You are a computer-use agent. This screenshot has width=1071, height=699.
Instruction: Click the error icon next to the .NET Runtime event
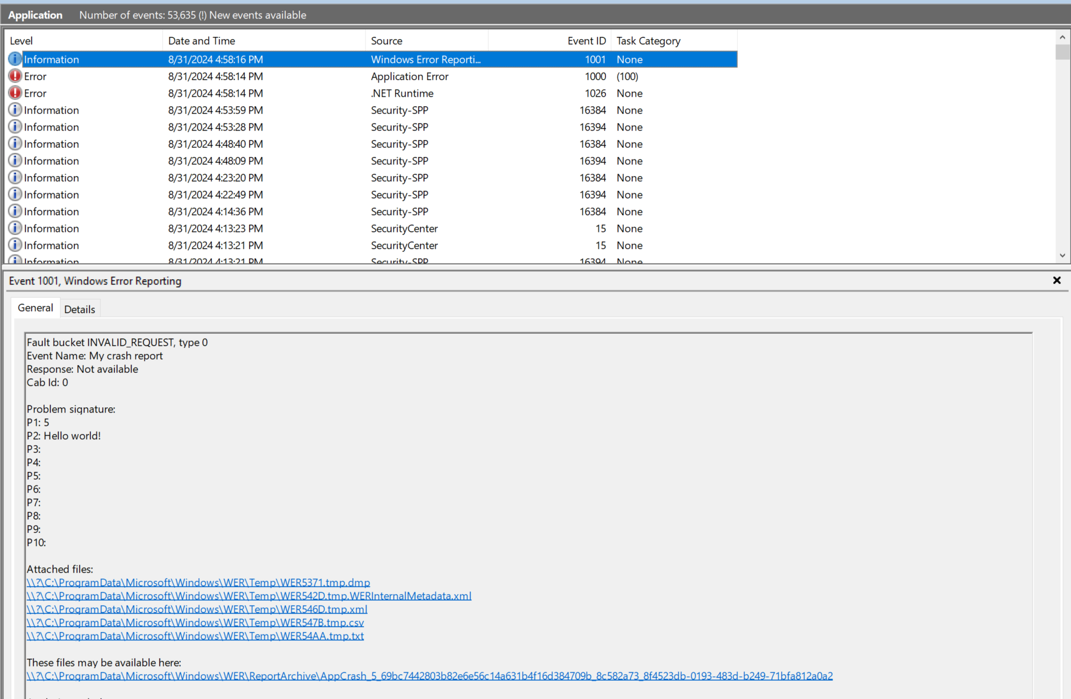pos(15,93)
